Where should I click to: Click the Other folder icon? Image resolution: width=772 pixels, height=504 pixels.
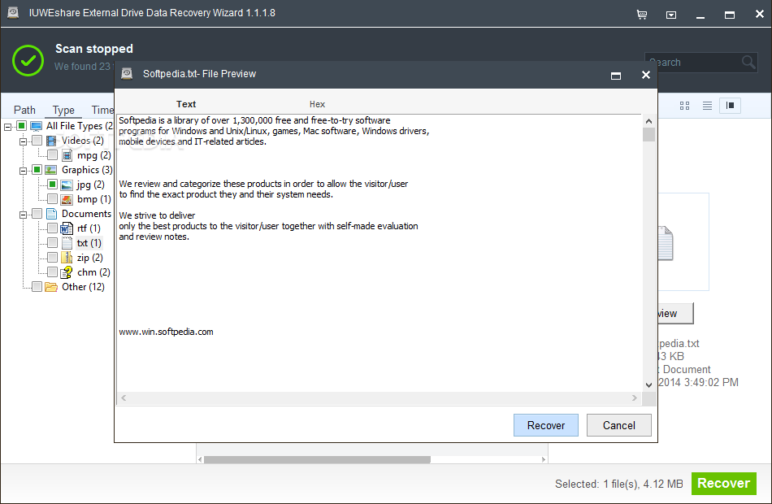click(51, 287)
